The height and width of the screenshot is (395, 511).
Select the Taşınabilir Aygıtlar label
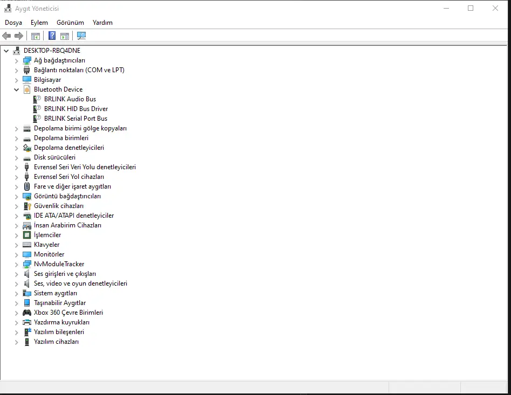pos(60,303)
